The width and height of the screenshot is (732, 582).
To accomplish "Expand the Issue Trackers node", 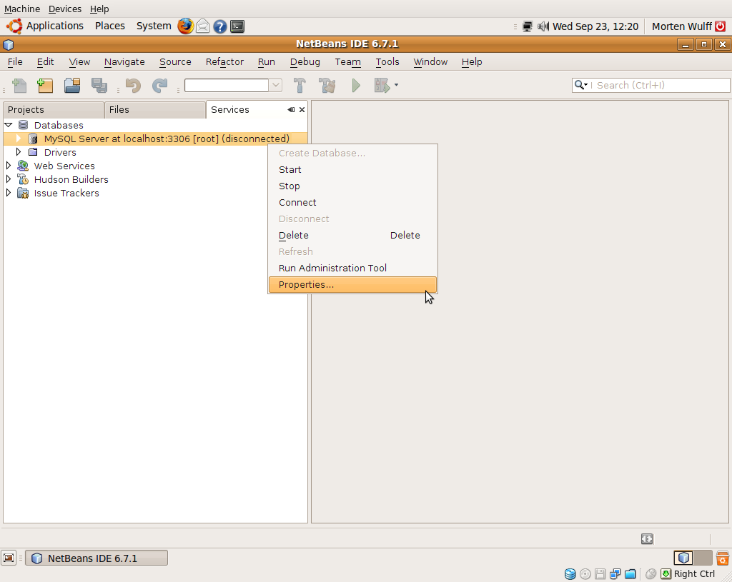I will [x=9, y=193].
